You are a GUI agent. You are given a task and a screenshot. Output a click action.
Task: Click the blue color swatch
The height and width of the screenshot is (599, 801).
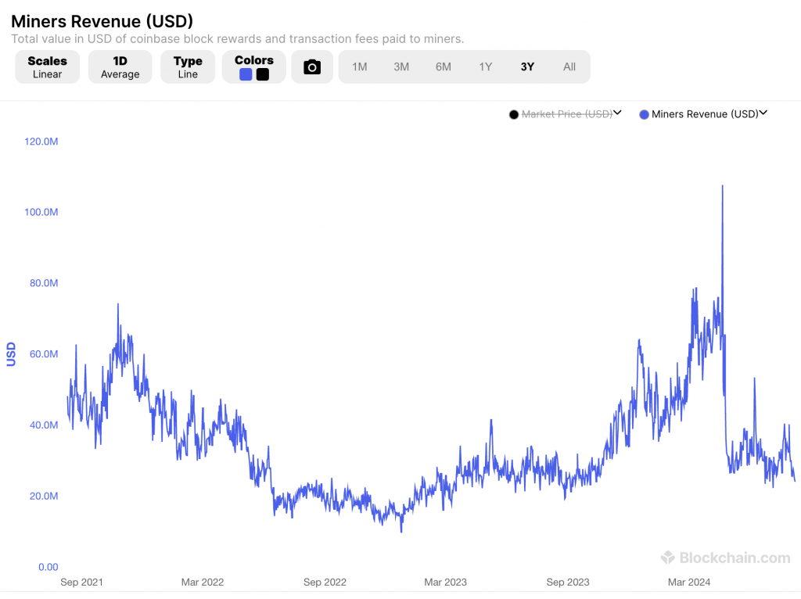click(246, 74)
